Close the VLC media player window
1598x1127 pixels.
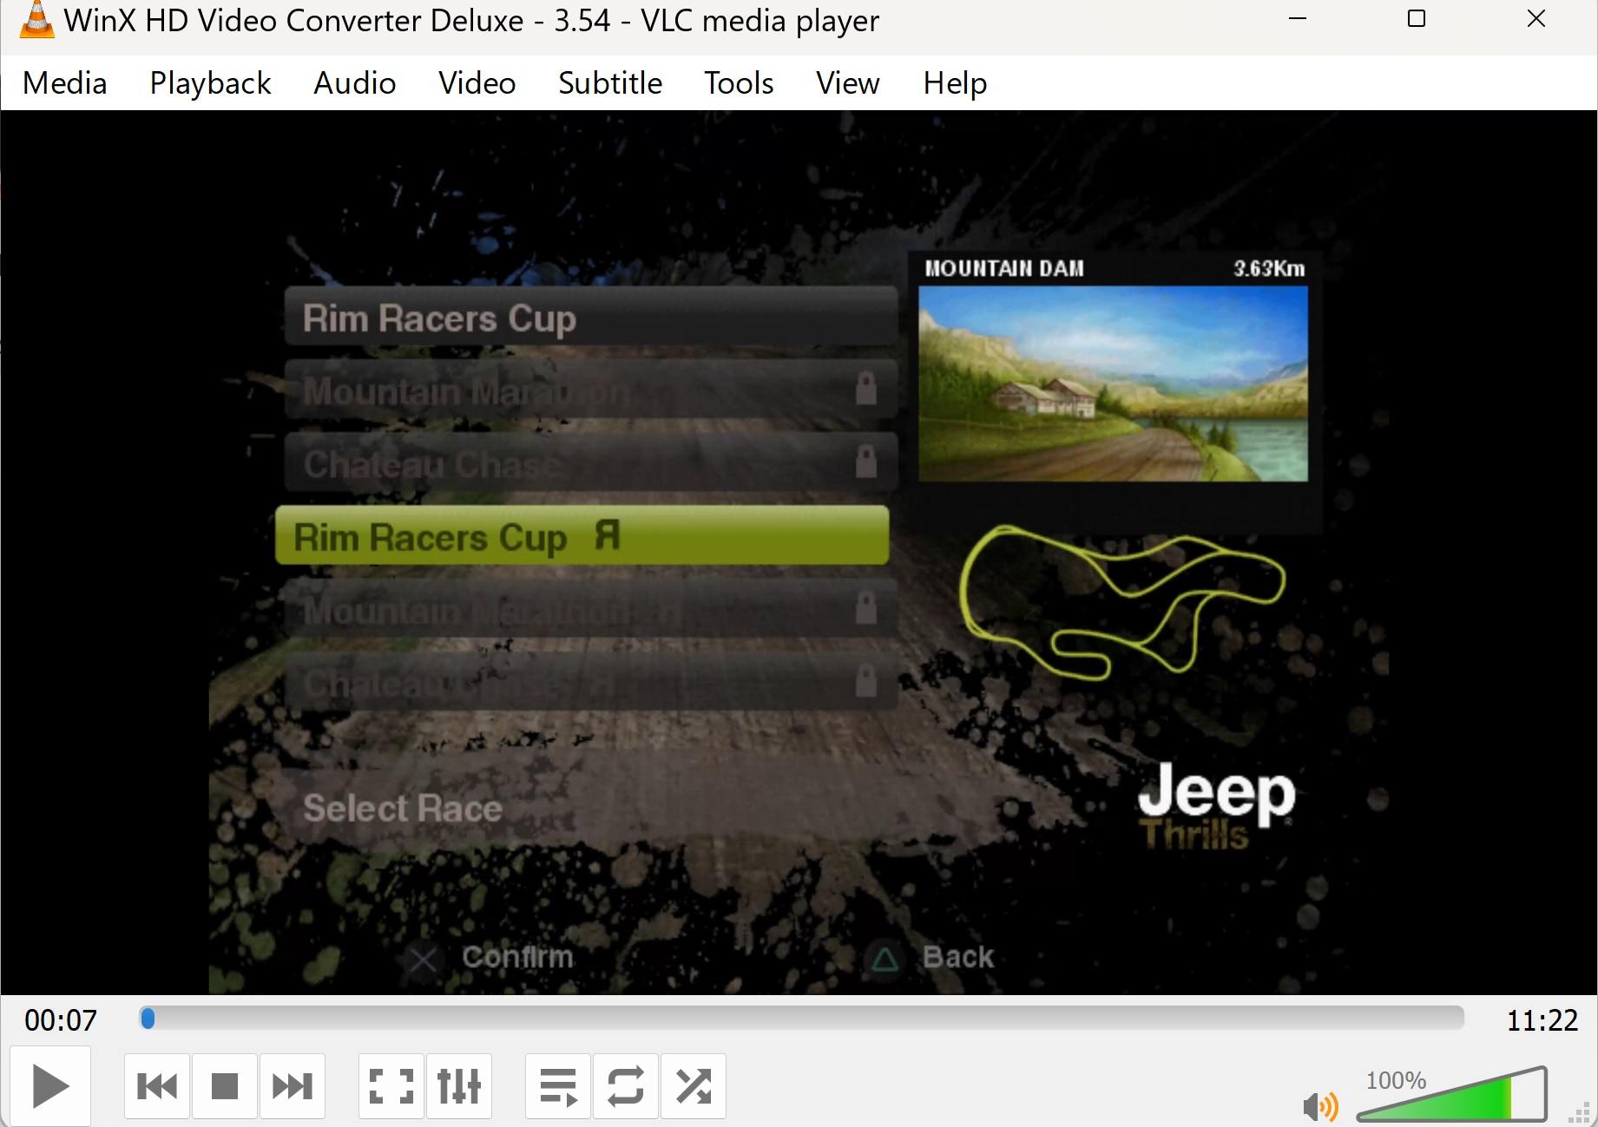point(1536,19)
